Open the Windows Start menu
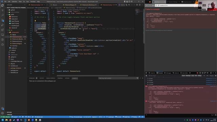 (3, 120)
